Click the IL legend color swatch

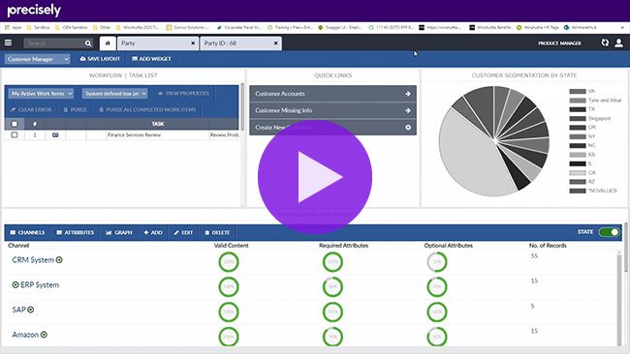(578, 163)
